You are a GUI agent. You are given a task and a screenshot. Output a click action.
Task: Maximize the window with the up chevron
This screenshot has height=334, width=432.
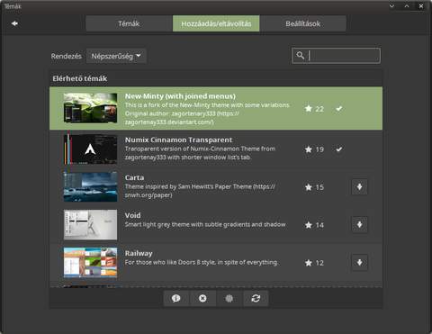coord(407,6)
